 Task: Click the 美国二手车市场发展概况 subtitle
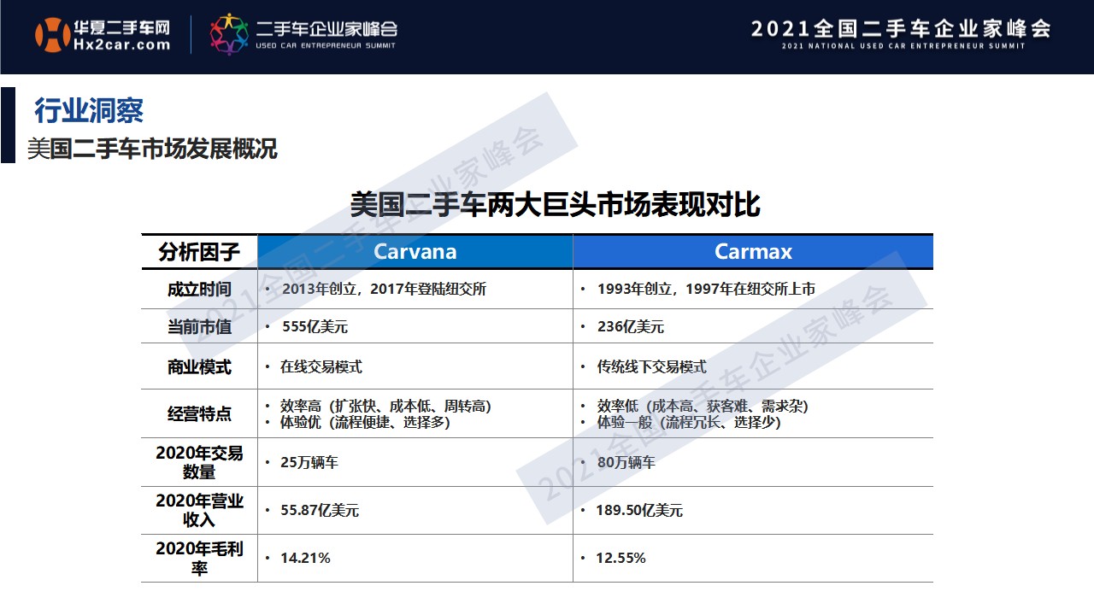[x=152, y=149]
